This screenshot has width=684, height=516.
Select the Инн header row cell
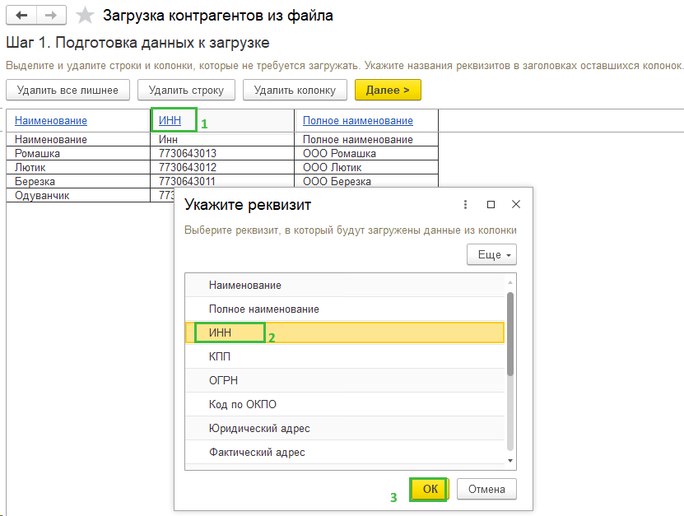click(x=222, y=140)
